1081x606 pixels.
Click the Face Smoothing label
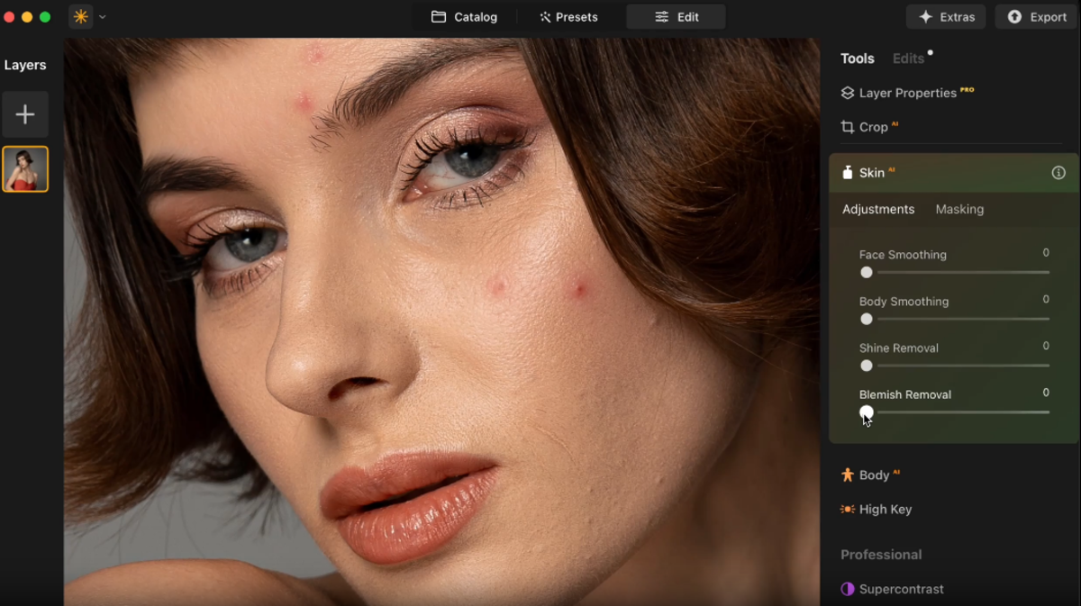click(903, 255)
